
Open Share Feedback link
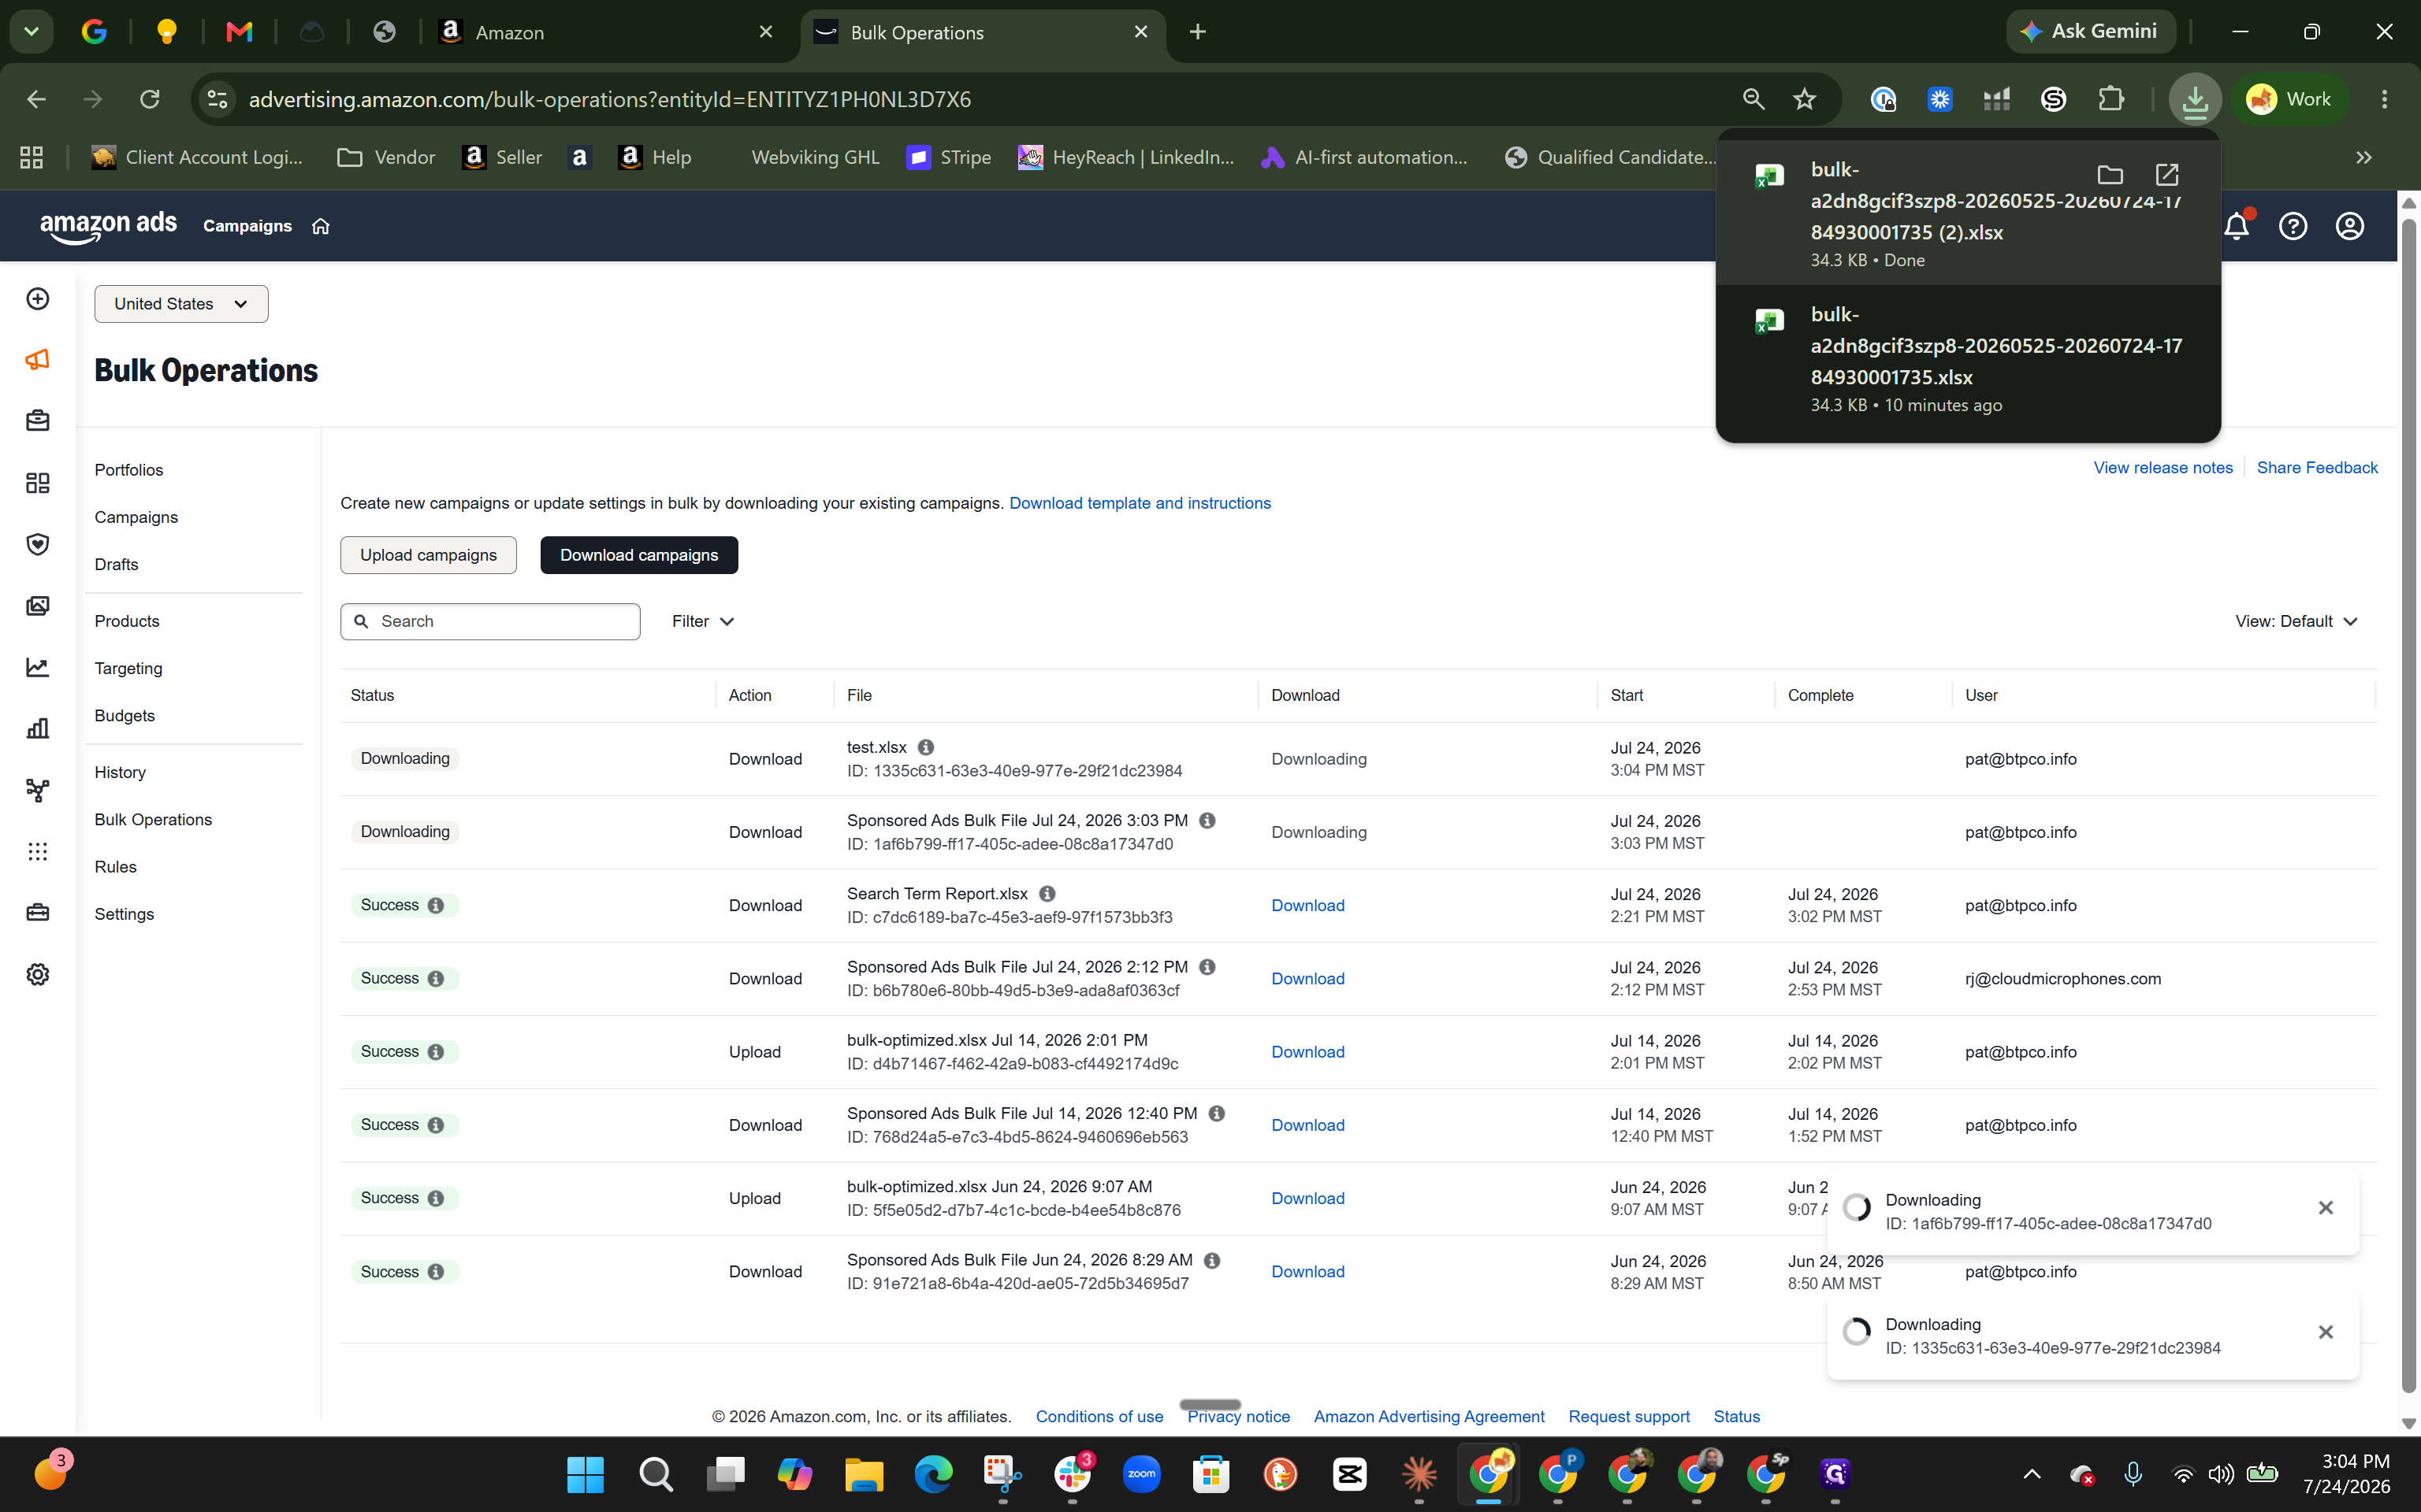(2317, 467)
